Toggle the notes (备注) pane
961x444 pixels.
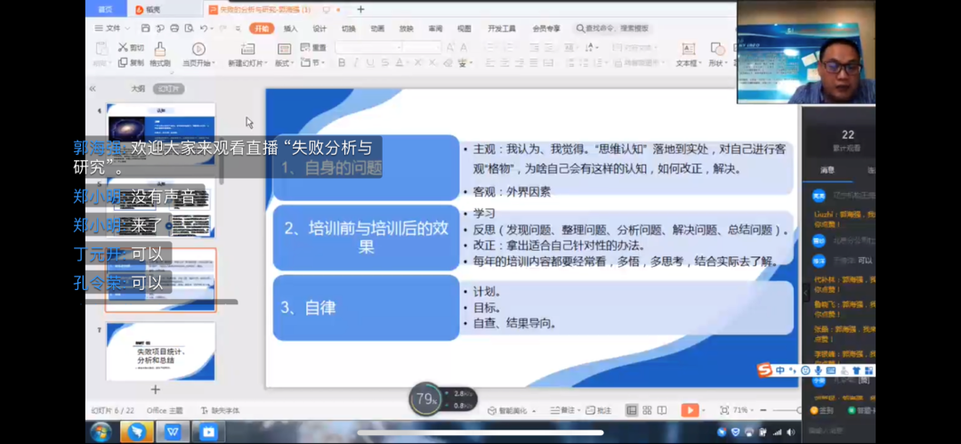(x=562, y=410)
